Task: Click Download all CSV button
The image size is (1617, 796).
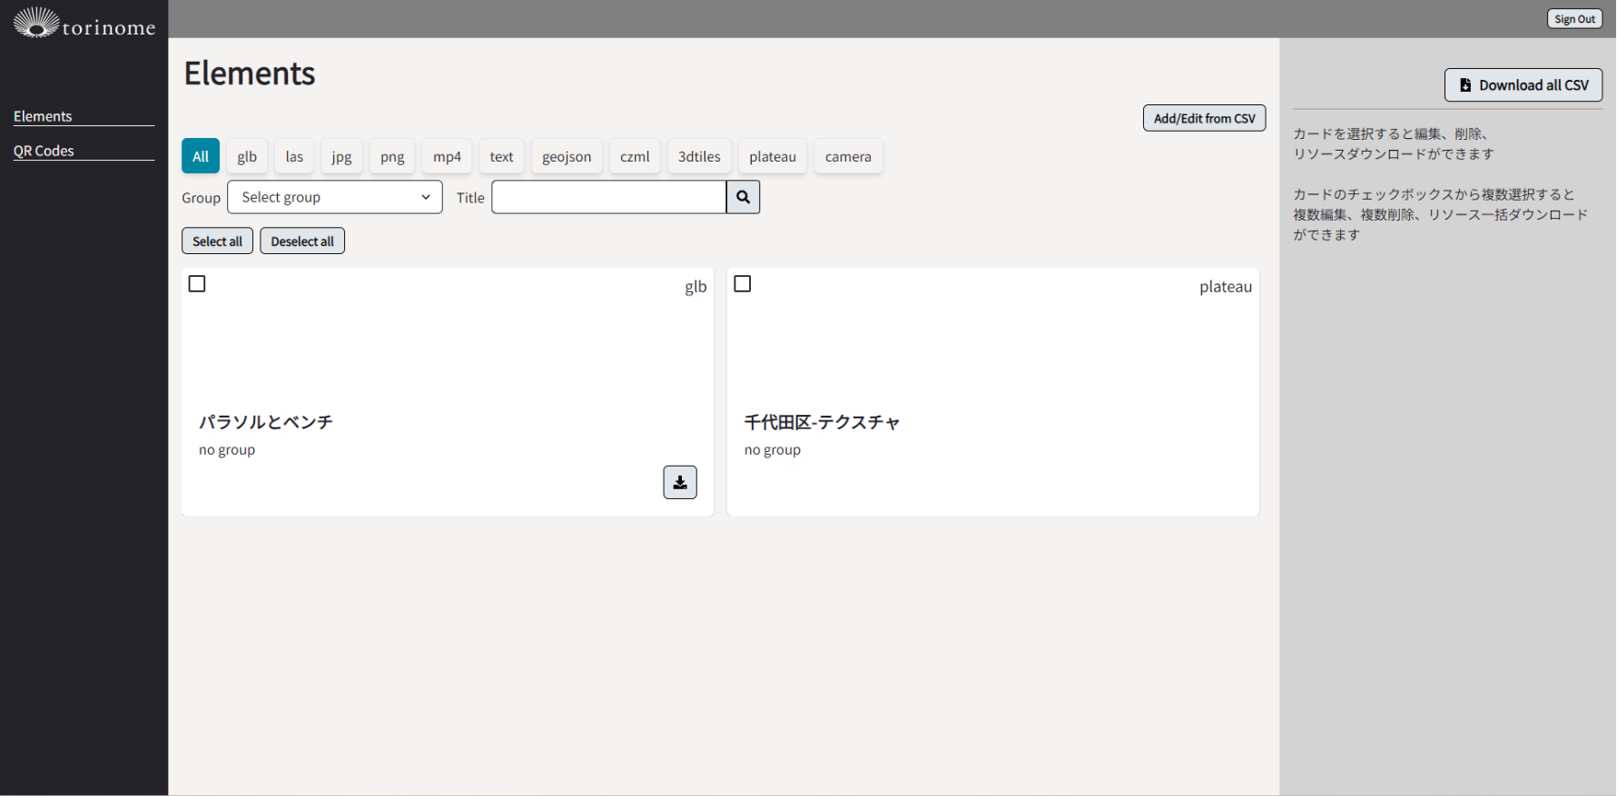Action: point(1523,85)
